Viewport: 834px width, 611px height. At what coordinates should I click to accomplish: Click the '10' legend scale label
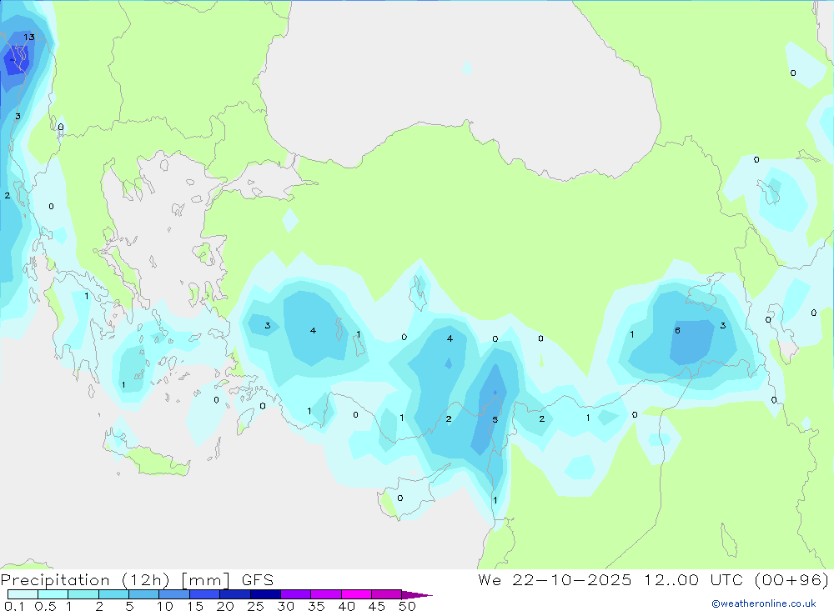164,606
